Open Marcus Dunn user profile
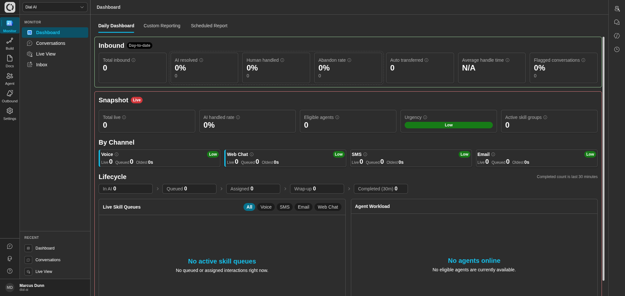Screen dimensions: 625x296 click(x=45, y=287)
